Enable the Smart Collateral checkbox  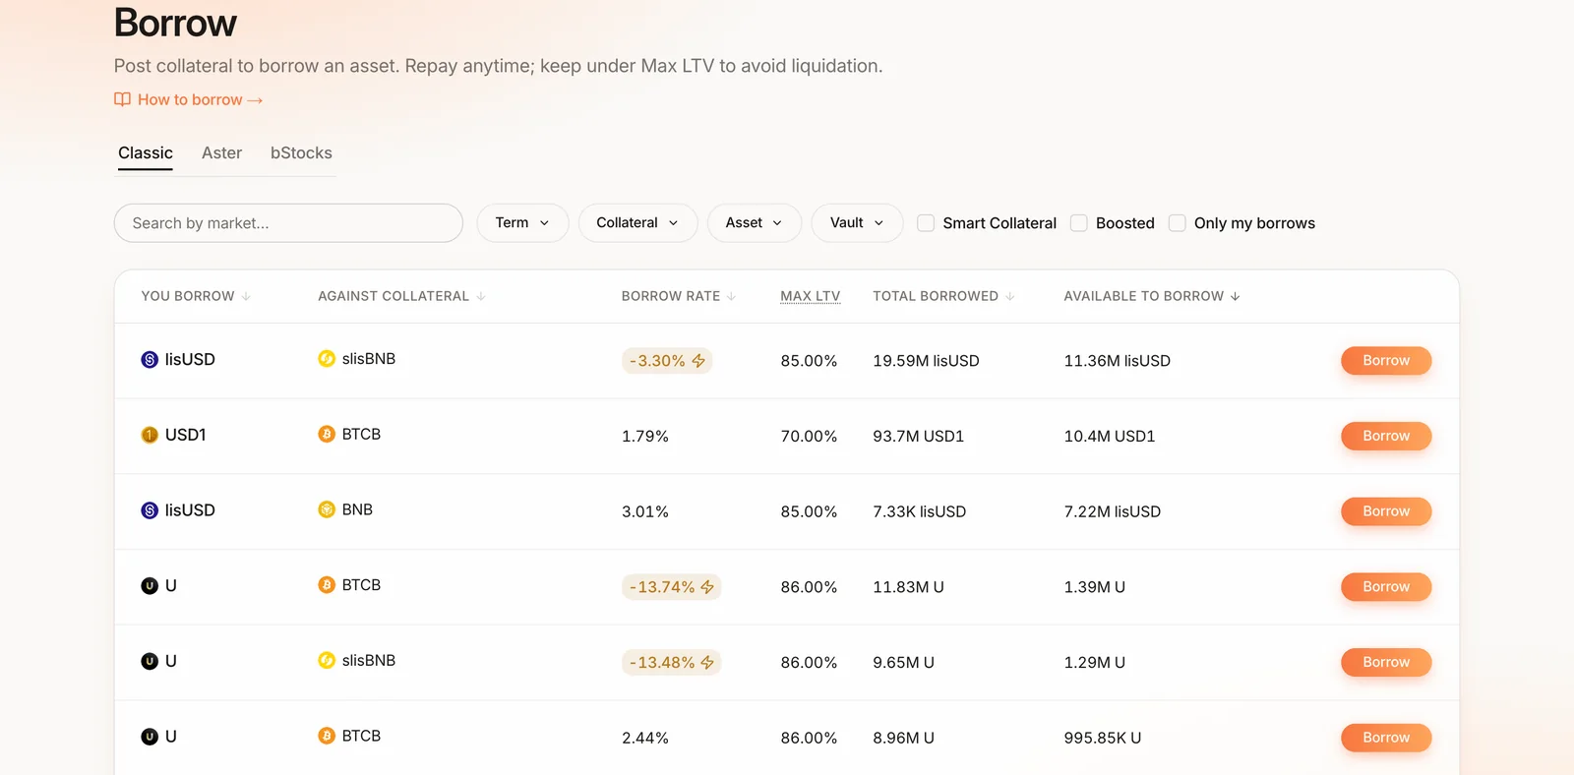[926, 223]
